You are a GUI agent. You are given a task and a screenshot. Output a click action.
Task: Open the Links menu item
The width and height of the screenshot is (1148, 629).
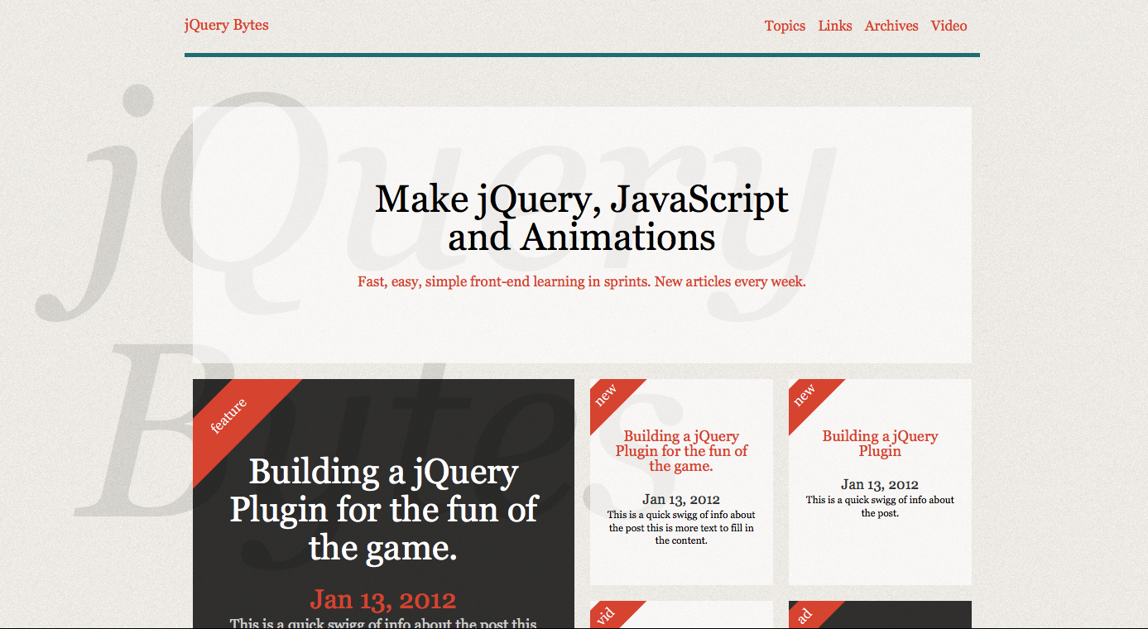(835, 26)
